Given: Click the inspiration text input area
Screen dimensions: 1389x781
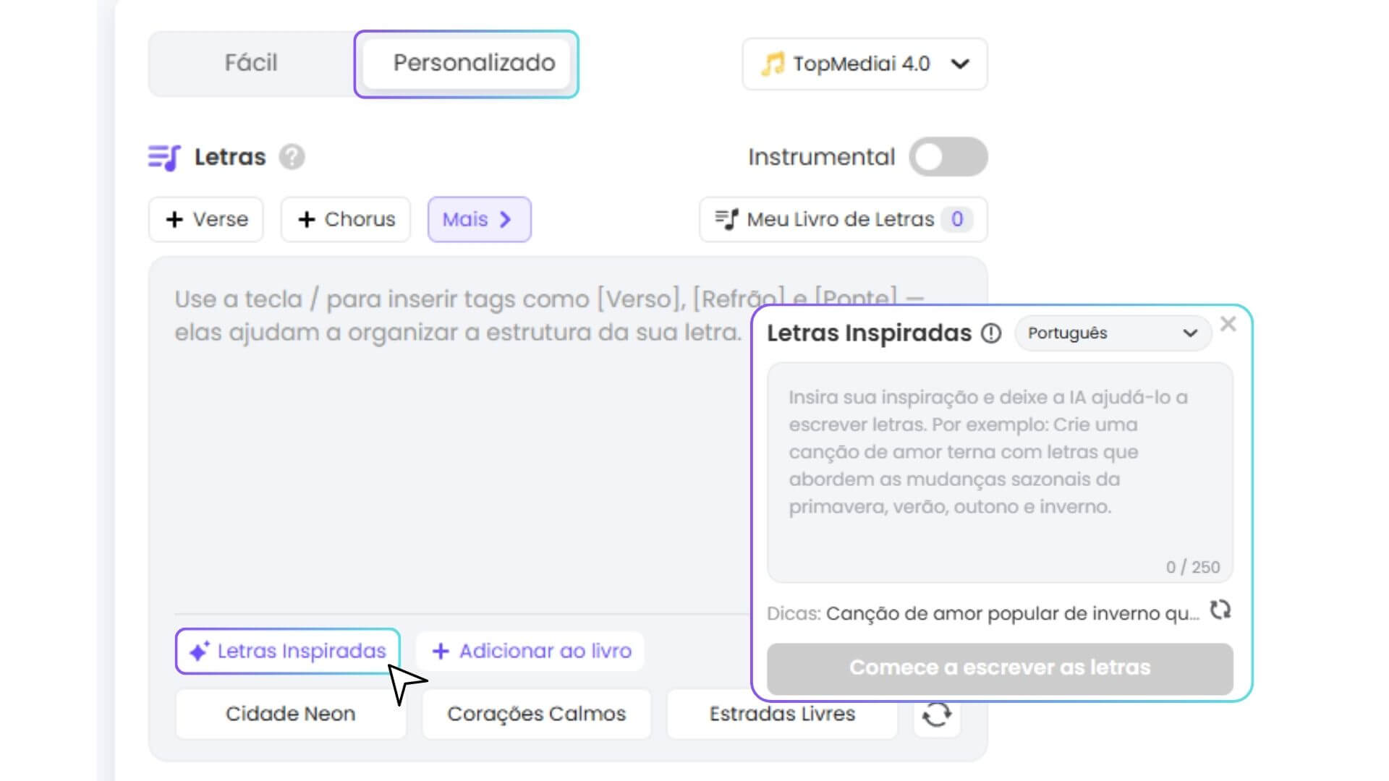Looking at the screenshot, I should 998,470.
